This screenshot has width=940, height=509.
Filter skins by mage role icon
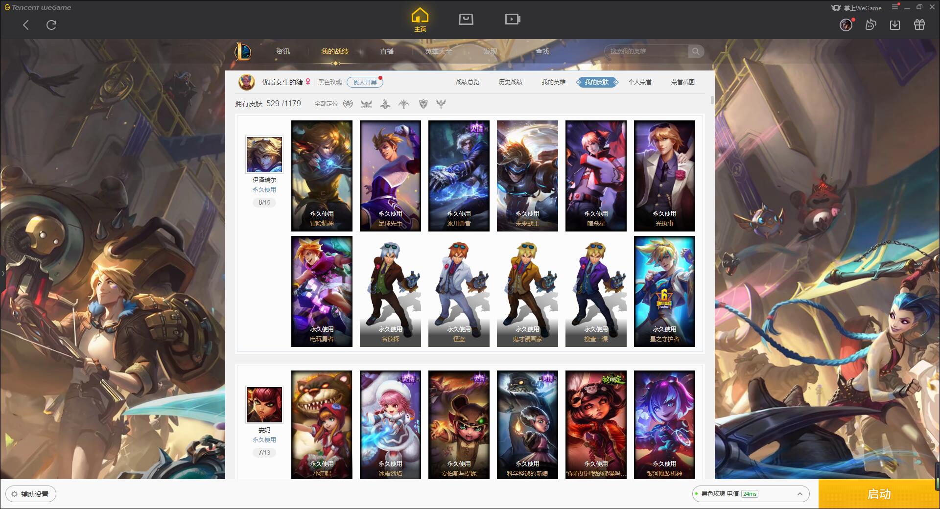[385, 104]
